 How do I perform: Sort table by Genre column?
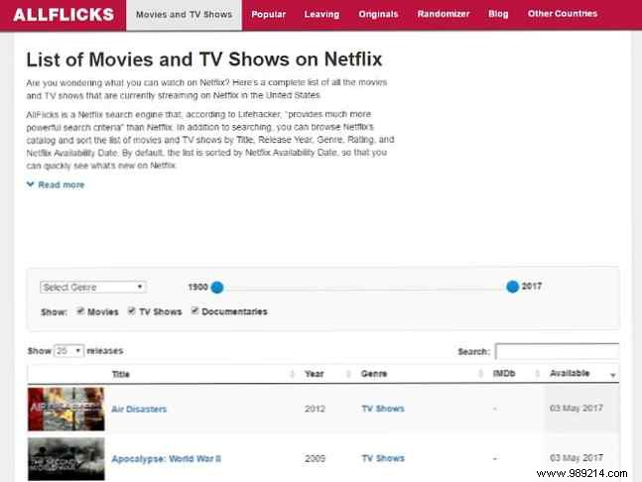coord(374,374)
